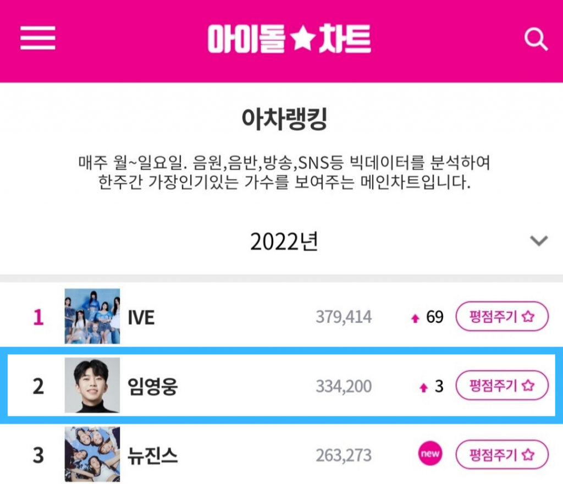Click the new badge beside 뉴진스
This screenshot has height=484, width=563.
pos(429,455)
